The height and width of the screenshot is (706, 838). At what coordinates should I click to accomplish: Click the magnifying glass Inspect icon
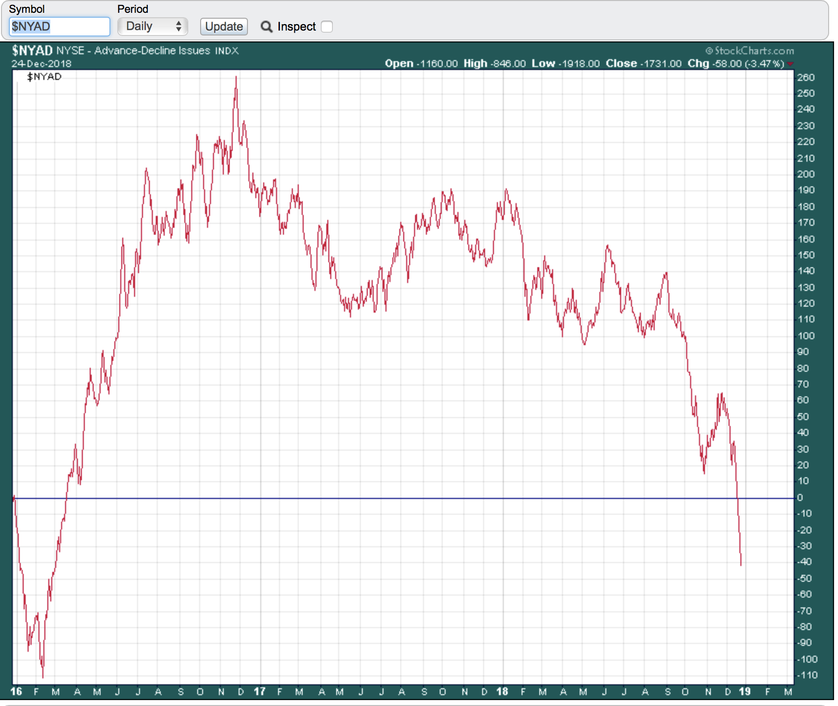click(267, 27)
